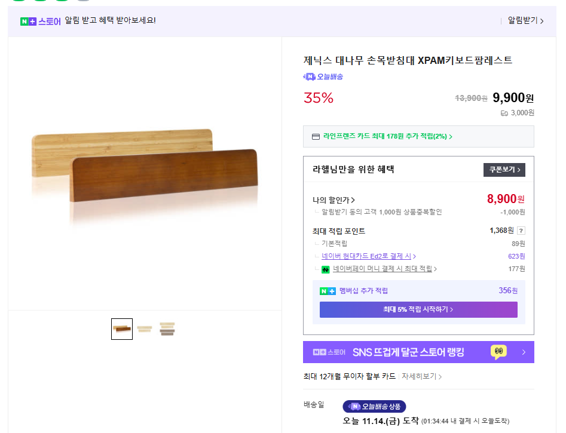Click the 오늘배송 badge under product title
Viewport: 566px width, 433px height.
pos(323,76)
